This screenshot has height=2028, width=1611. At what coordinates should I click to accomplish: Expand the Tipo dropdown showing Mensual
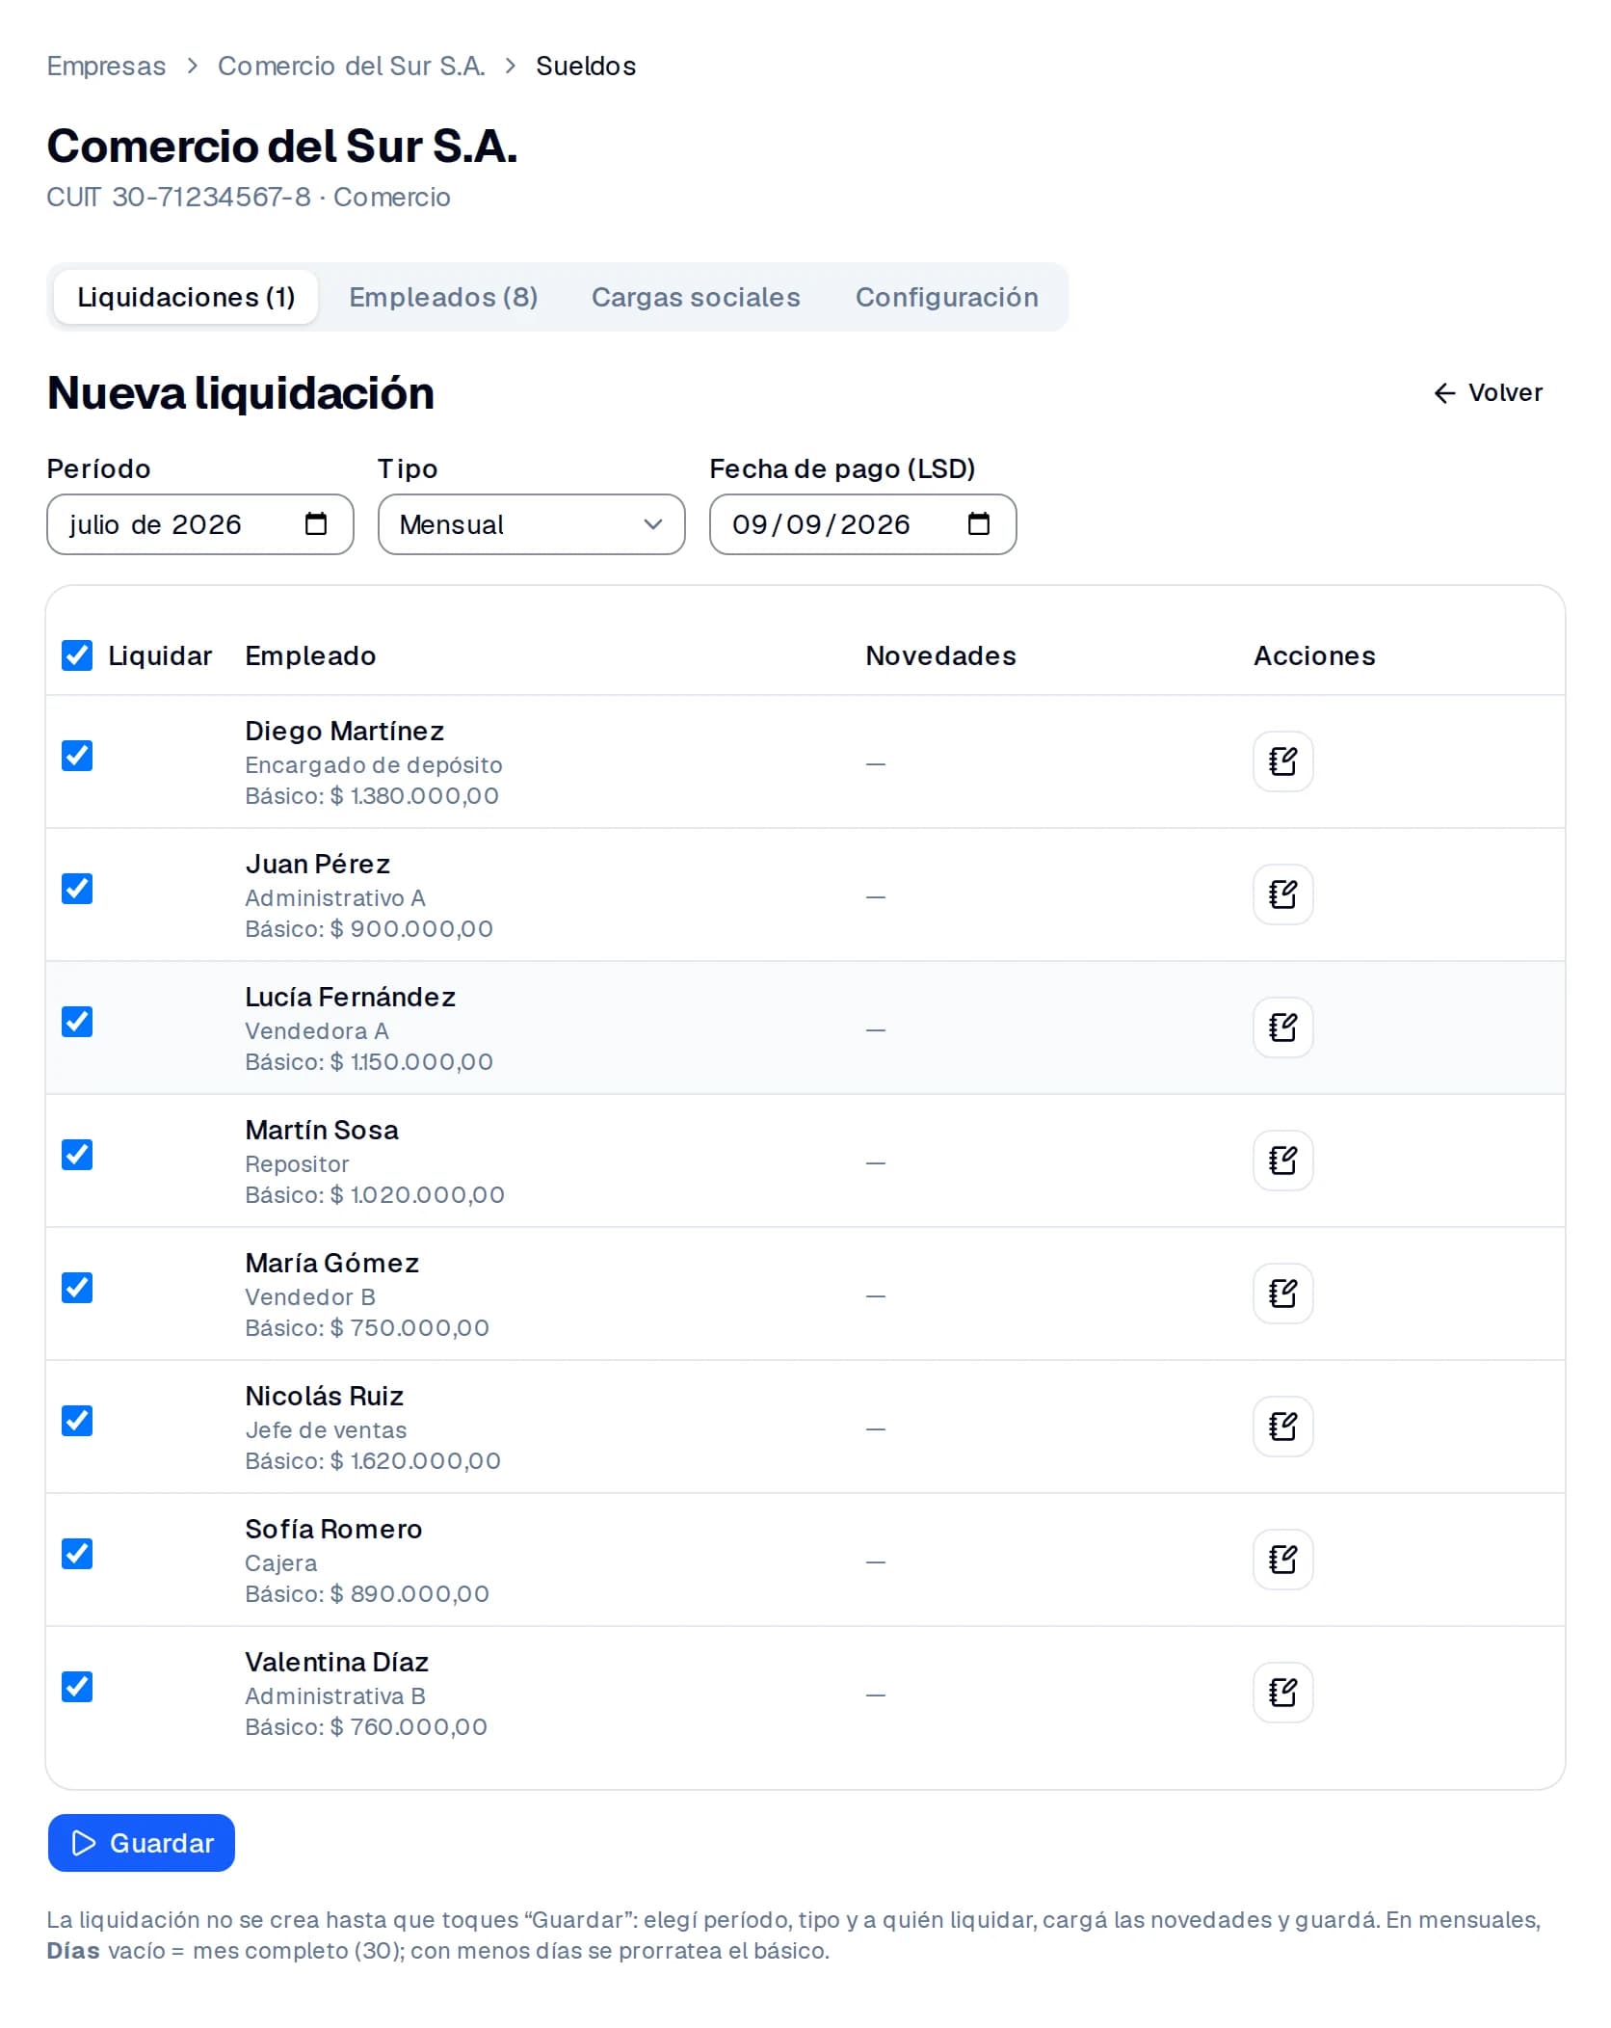click(531, 524)
